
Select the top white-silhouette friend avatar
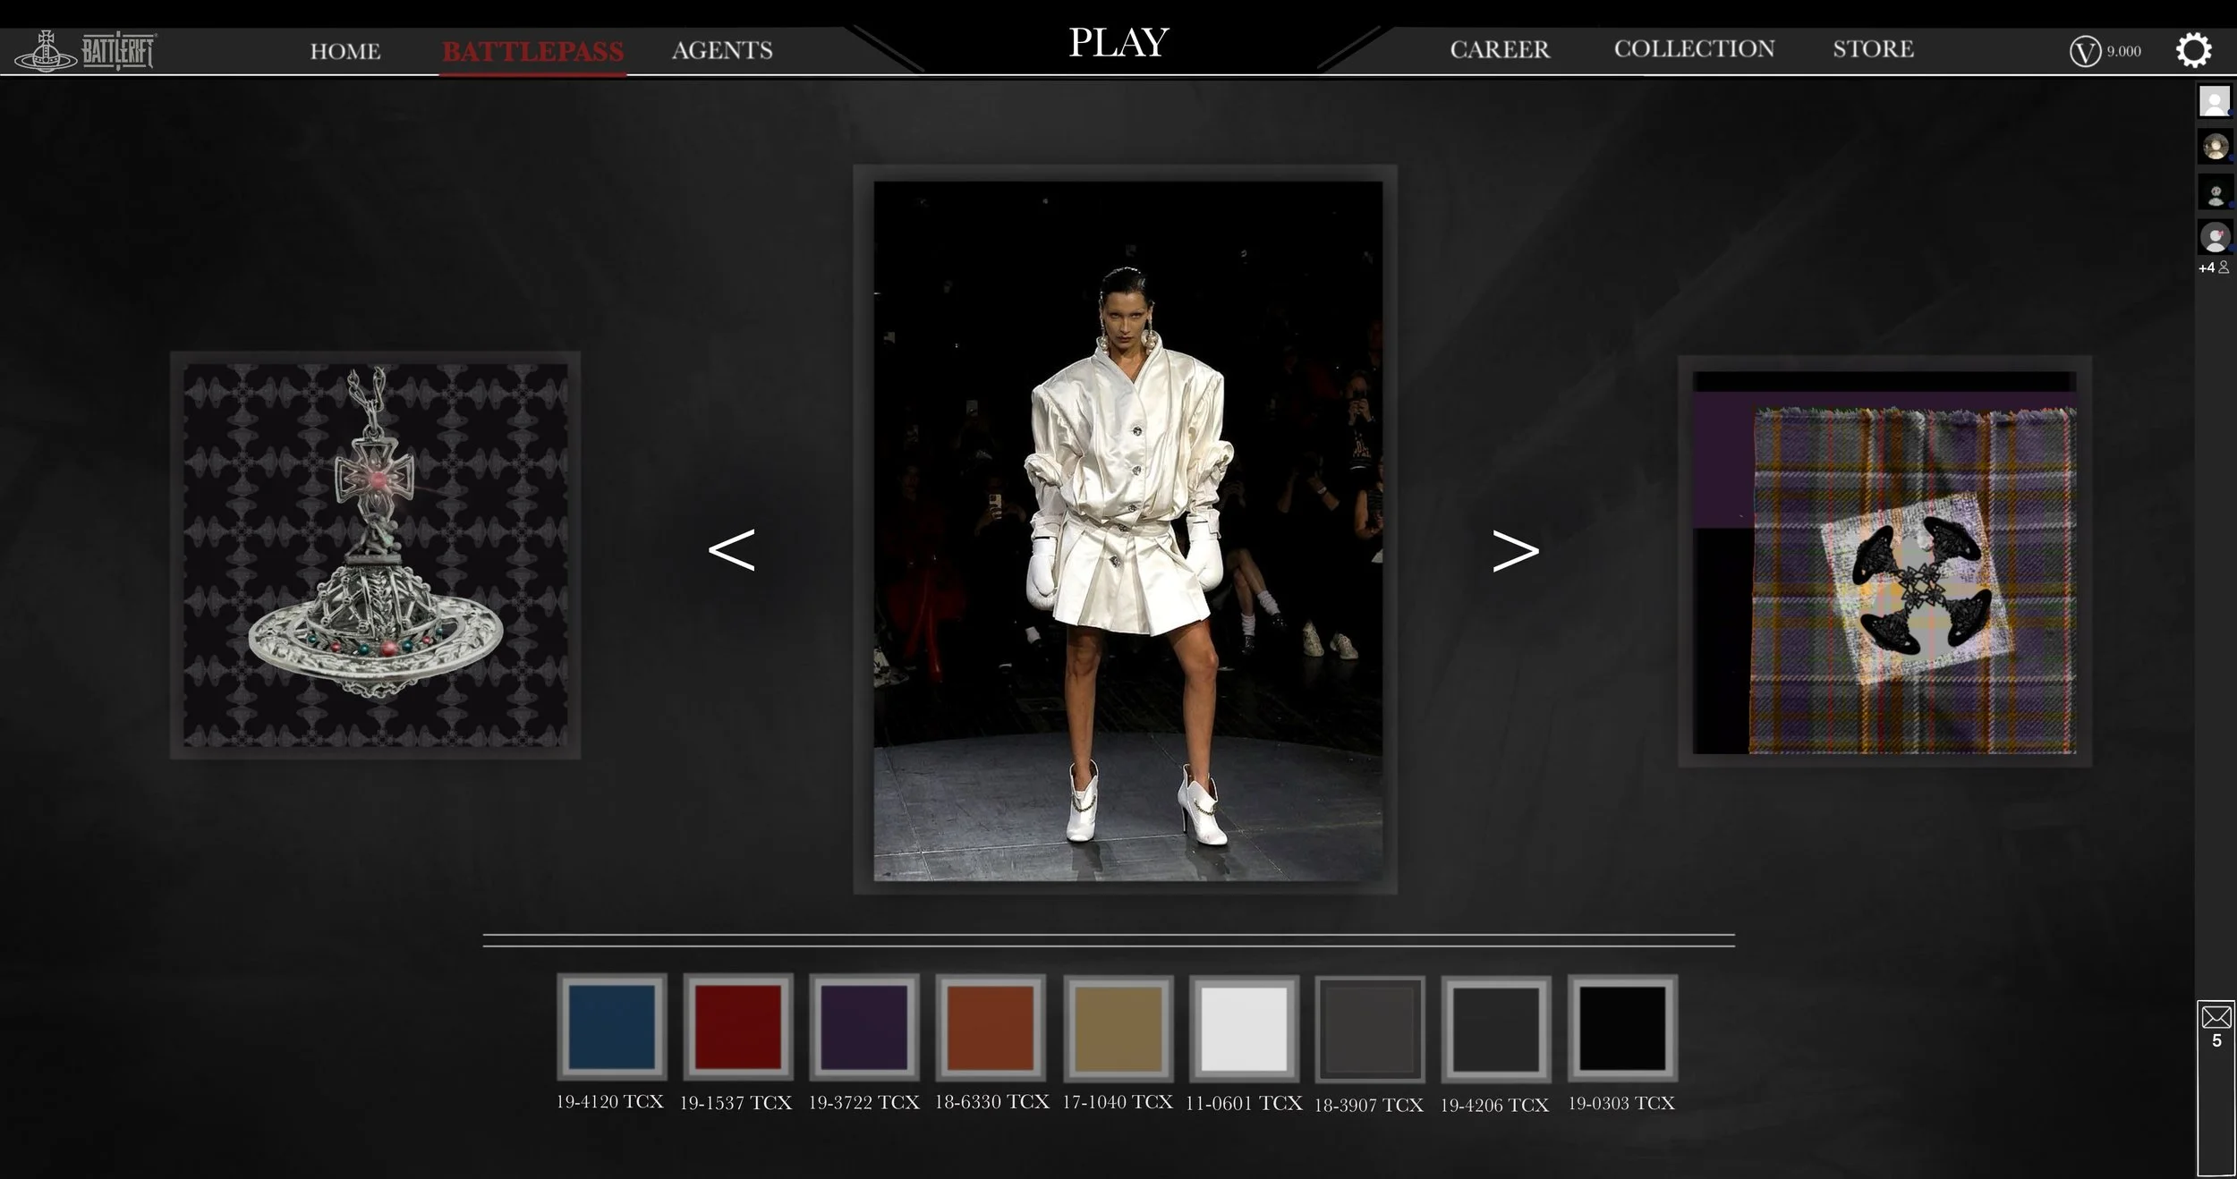point(2215,101)
